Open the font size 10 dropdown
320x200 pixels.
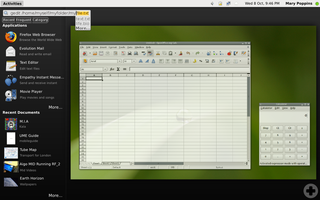tap(134, 61)
